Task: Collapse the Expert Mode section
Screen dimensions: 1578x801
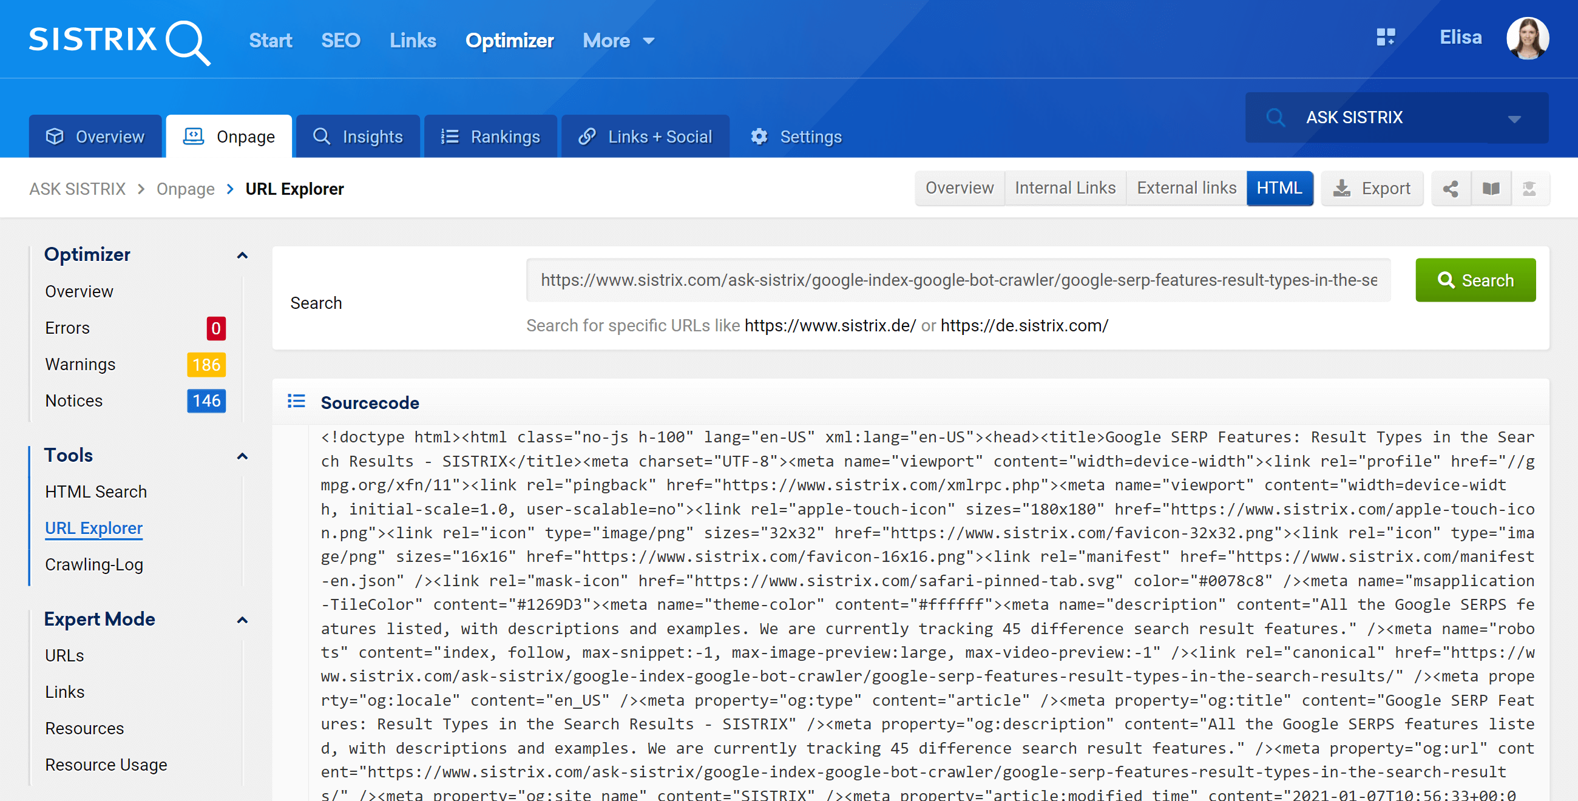Action: (x=242, y=620)
